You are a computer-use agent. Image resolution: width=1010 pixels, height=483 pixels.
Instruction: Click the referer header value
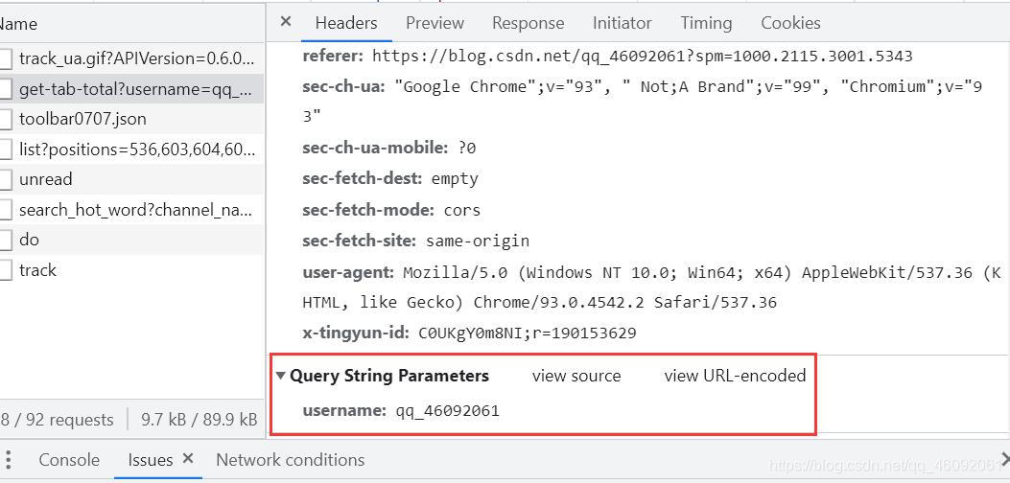(x=643, y=56)
